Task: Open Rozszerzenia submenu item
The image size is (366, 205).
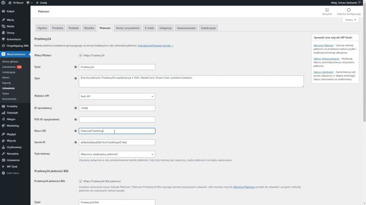Action: pyautogui.click(x=9, y=99)
